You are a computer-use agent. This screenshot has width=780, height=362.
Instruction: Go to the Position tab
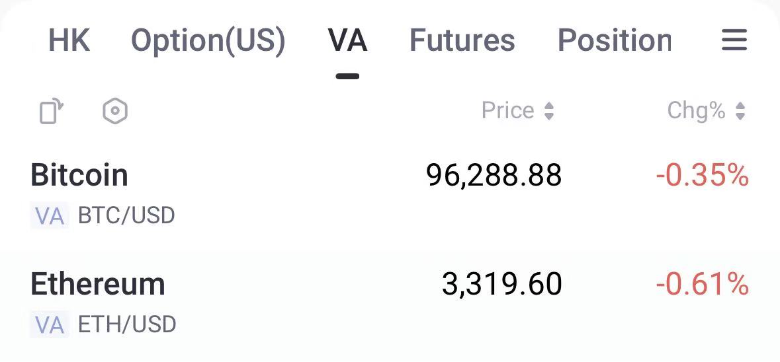614,40
